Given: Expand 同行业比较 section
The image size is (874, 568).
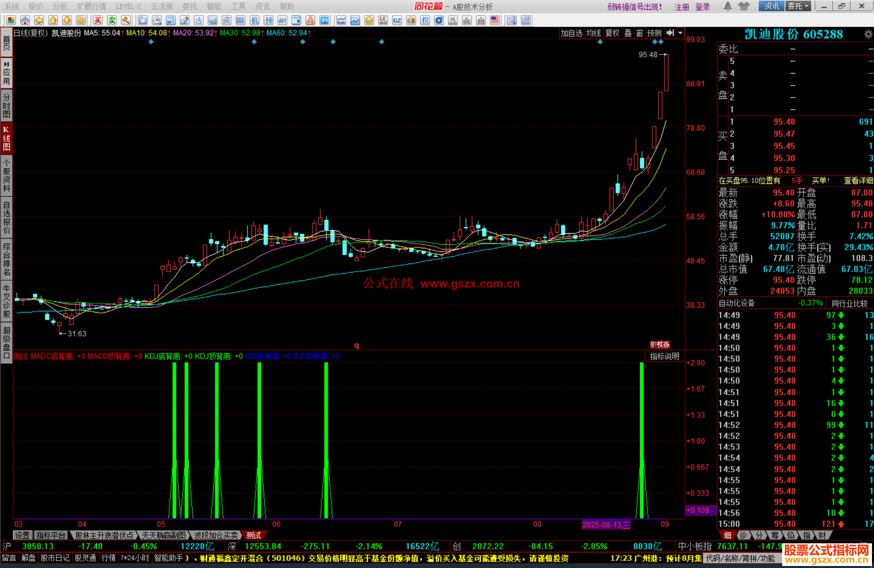Looking at the screenshot, I should point(849,303).
